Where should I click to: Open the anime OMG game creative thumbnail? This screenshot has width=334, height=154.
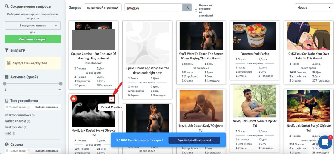tap(309, 36)
